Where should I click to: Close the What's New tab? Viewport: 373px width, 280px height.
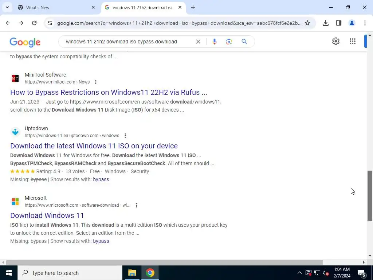pyautogui.click(x=93, y=7)
